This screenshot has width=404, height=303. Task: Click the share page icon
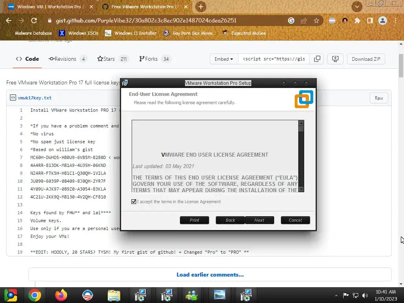click(304, 21)
